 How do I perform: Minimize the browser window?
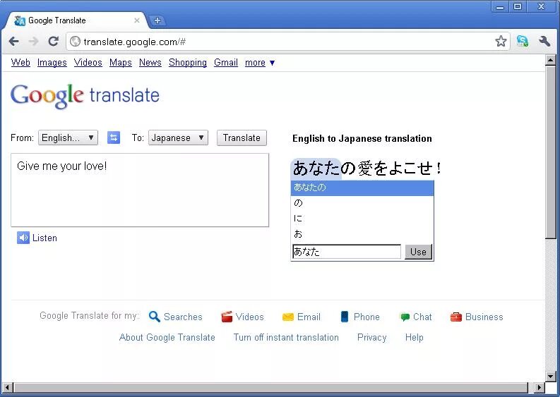tap(500, 7)
